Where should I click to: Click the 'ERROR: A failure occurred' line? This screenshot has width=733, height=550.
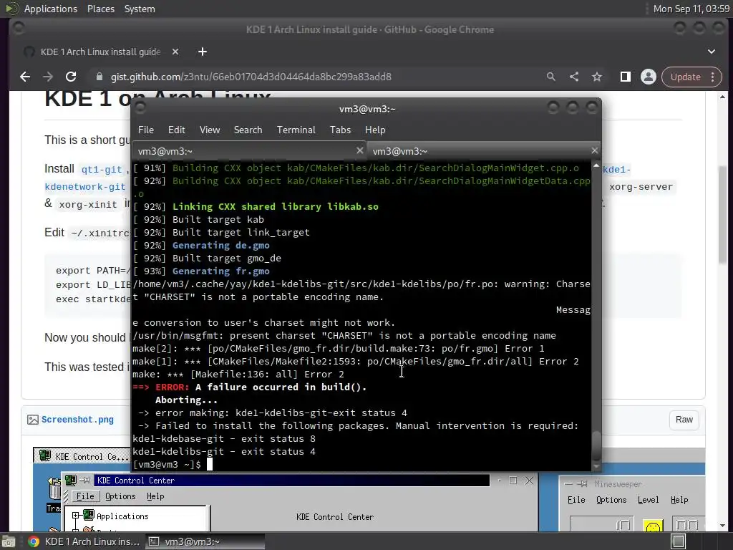click(x=250, y=387)
